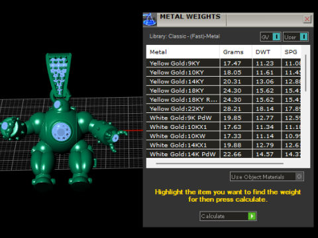Click the 17.63 grams value
318x238 pixels.
coord(232,127)
